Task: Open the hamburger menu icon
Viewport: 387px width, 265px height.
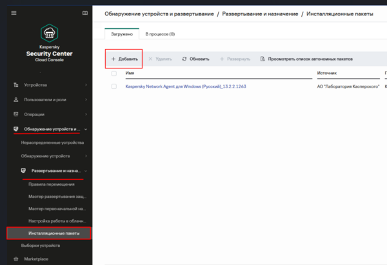Action: [x=14, y=13]
